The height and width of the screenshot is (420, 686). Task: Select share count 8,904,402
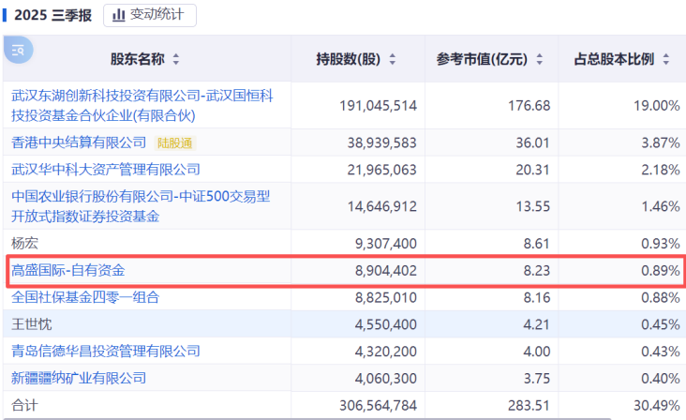386,270
